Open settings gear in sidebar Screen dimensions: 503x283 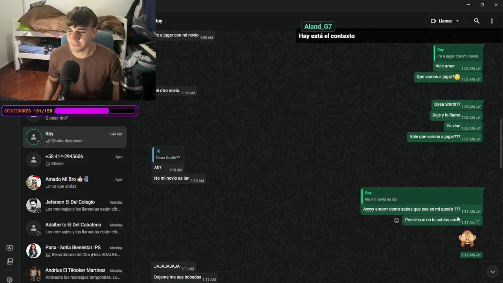point(10,279)
